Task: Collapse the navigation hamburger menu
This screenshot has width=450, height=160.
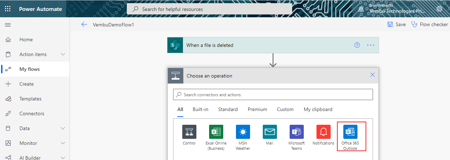Action: point(8,25)
